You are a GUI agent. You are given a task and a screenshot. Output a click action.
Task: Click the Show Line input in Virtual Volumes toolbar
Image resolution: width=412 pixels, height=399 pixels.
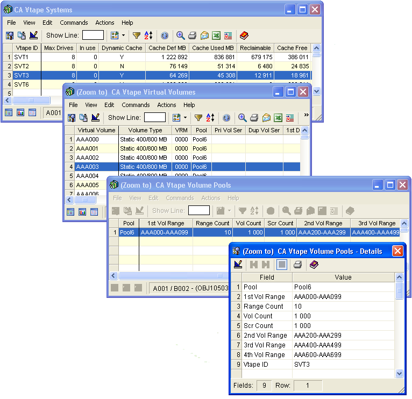155,117
